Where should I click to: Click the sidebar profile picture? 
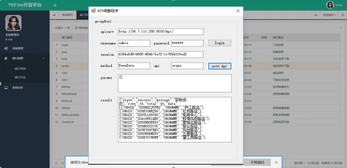click(x=13, y=23)
